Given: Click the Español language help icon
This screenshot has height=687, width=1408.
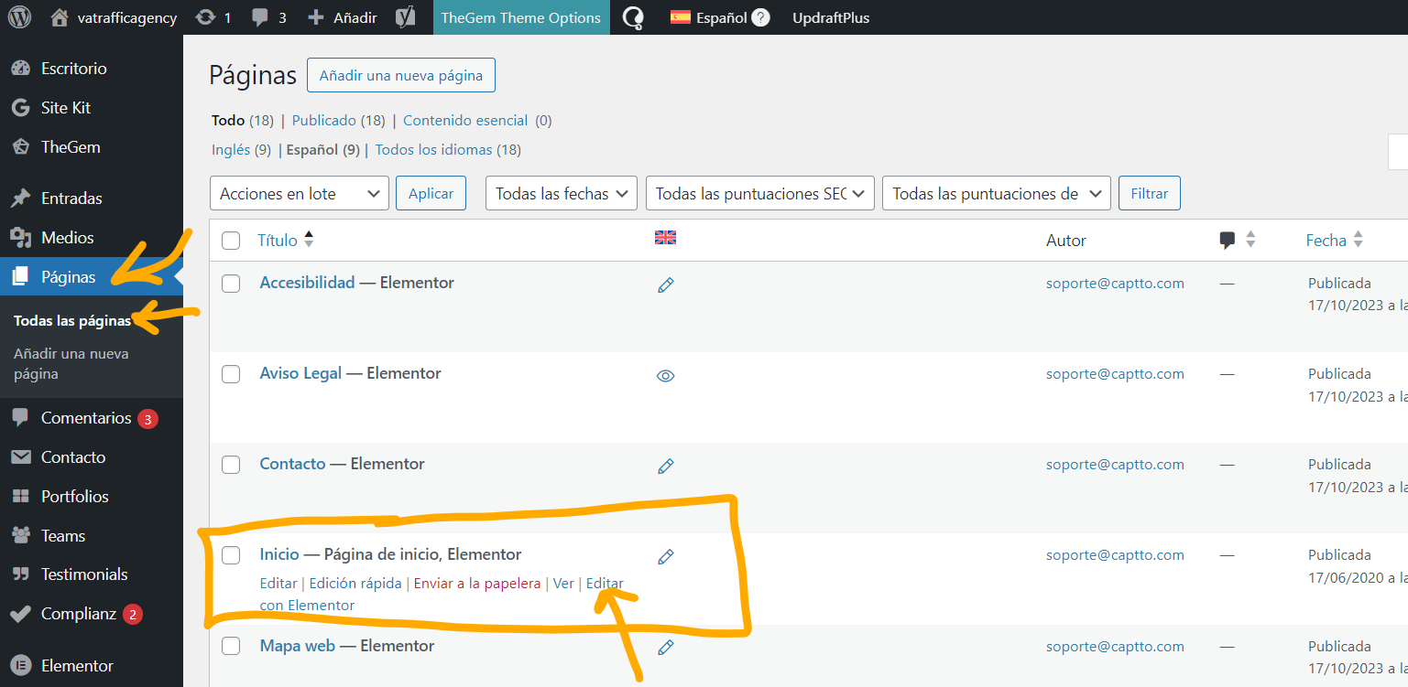Looking at the screenshot, I should [760, 17].
